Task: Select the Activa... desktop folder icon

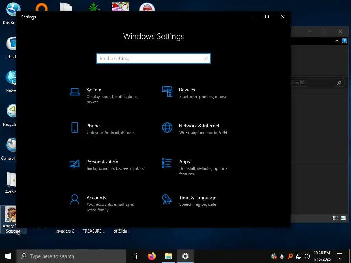Action: pyautogui.click(x=11, y=183)
